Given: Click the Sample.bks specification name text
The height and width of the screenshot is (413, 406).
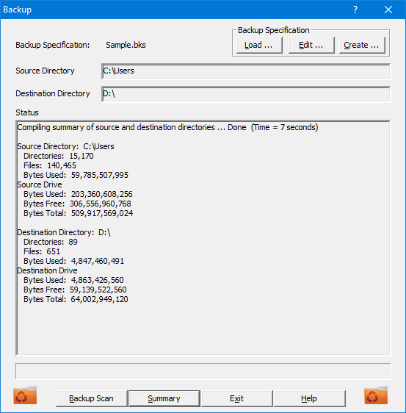Looking at the screenshot, I should (x=126, y=45).
